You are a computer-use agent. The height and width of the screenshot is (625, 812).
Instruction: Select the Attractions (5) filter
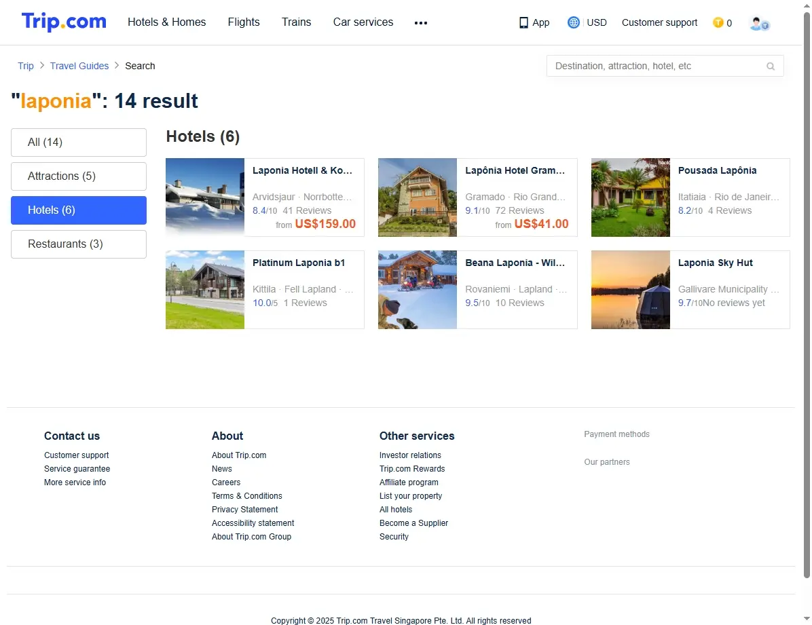[x=79, y=176]
